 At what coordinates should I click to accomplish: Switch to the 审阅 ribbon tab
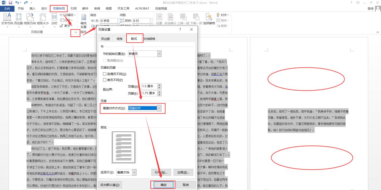click(x=97, y=8)
